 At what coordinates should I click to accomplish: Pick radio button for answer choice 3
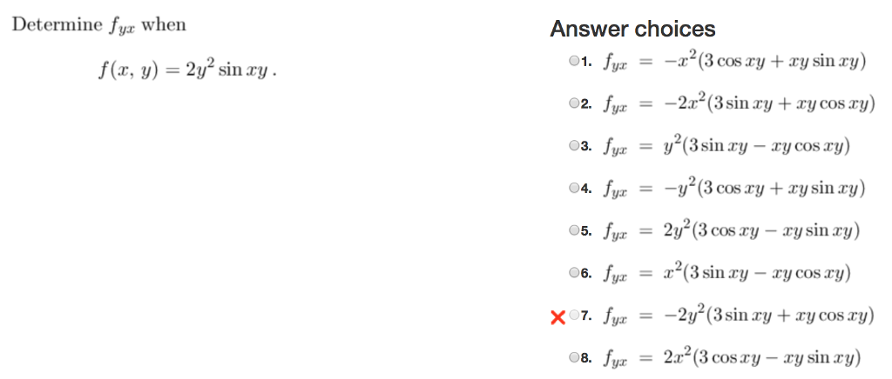[x=574, y=146]
